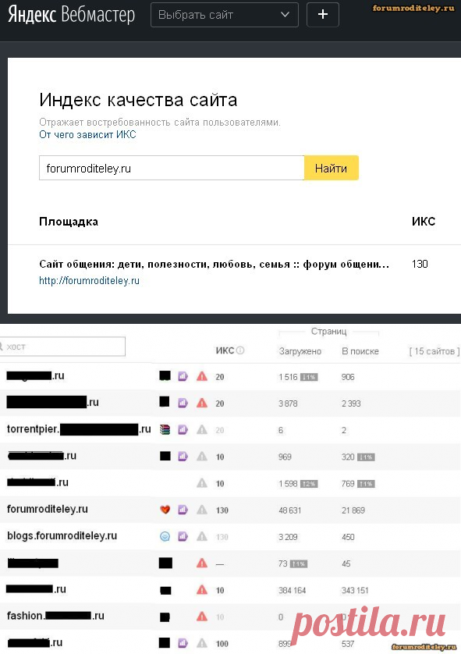Click Metrika icon in forumroditeley.ru row
This screenshot has height=654, width=461.
(183, 510)
